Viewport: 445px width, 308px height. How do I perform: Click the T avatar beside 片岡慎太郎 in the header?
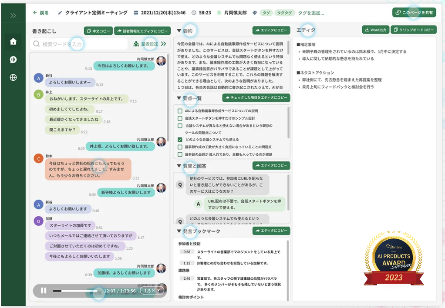tap(219, 13)
